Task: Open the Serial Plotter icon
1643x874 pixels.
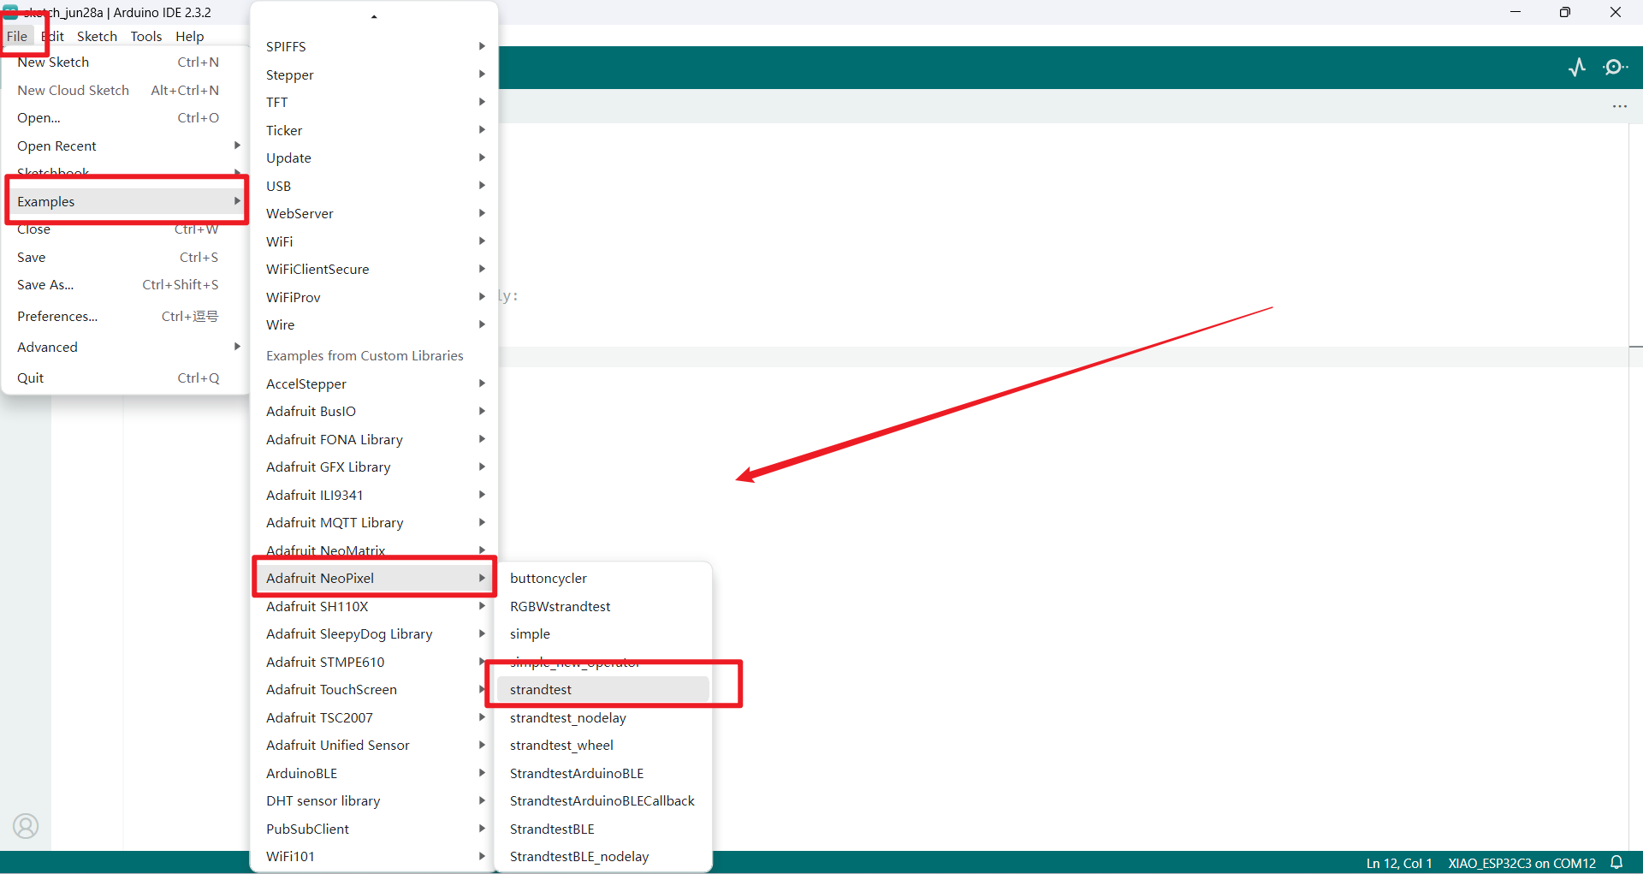Action: click(x=1577, y=67)
